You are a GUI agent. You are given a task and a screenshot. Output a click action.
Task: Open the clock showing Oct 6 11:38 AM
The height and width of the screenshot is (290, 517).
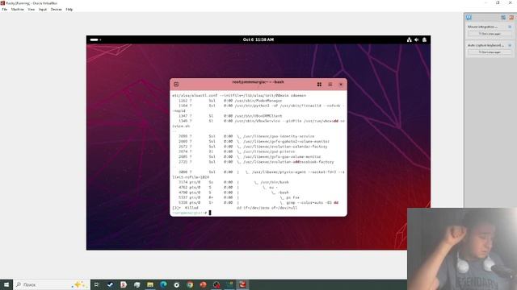click(x=258, y=39)
